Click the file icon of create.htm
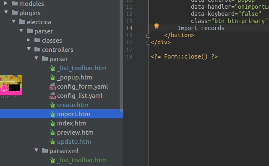The height and width of the screenshot is (166, 269). pyautogui.click(x=52, y=105)
